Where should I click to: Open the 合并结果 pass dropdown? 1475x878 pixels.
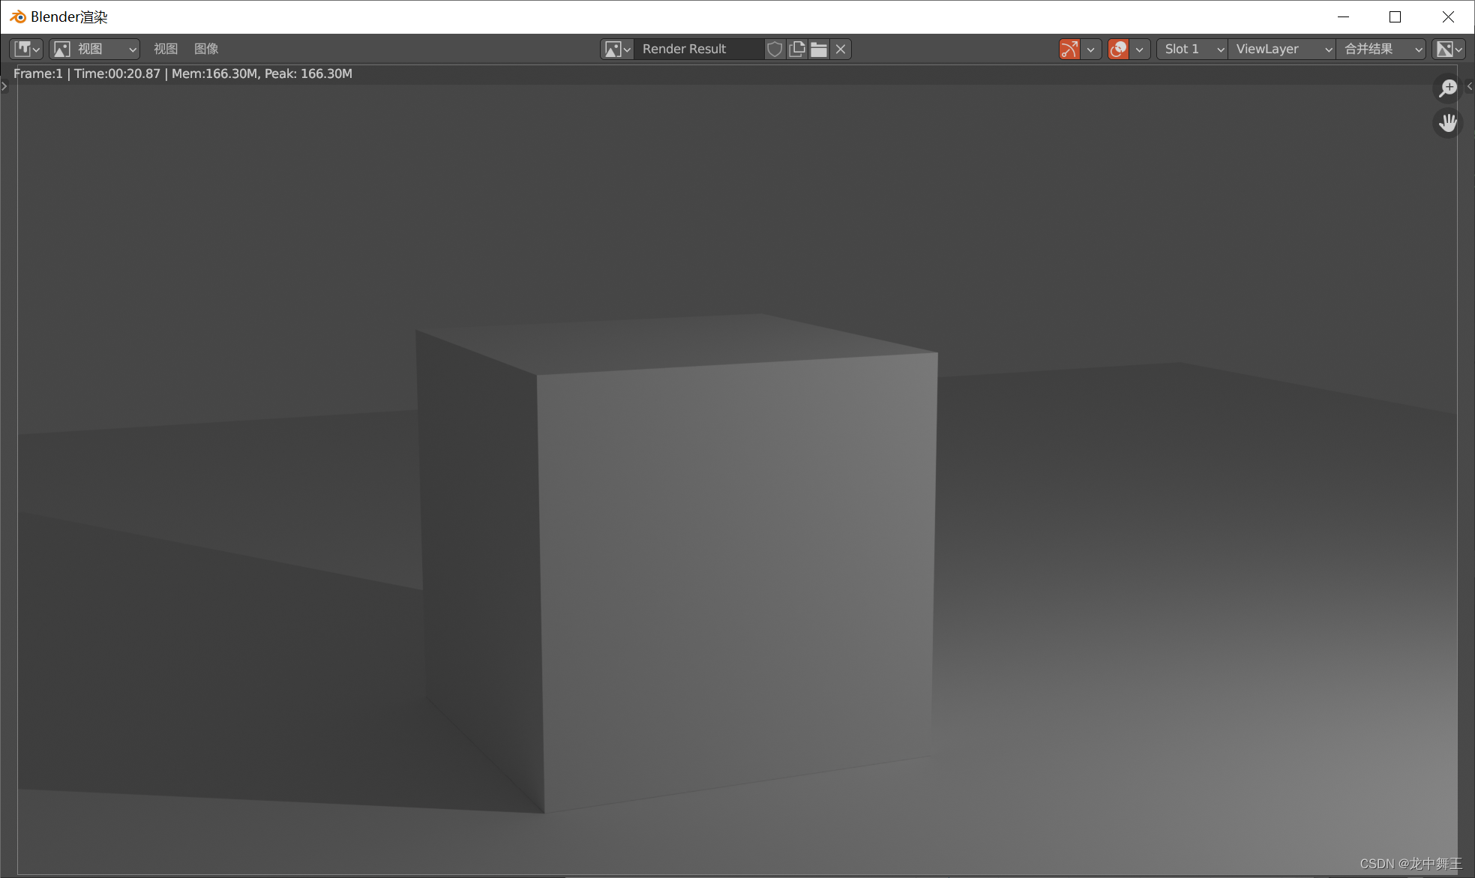pos(1381,49)
